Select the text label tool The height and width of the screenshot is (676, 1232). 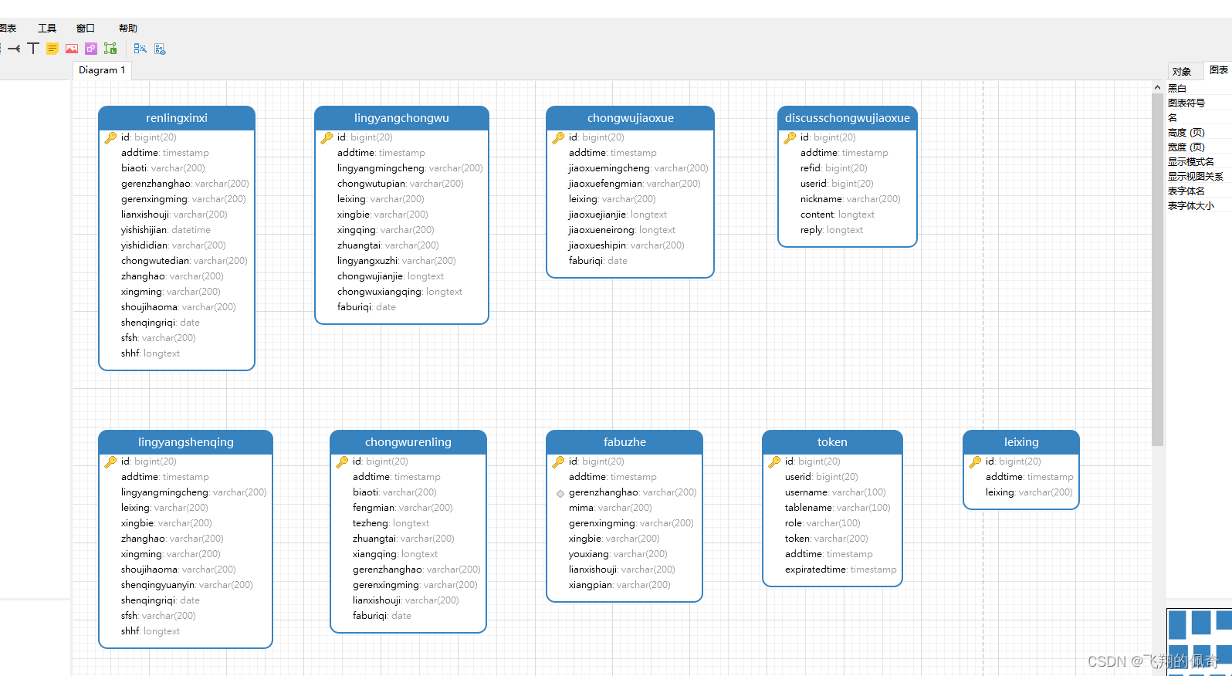pyautogui.click(x=33, y=49)
